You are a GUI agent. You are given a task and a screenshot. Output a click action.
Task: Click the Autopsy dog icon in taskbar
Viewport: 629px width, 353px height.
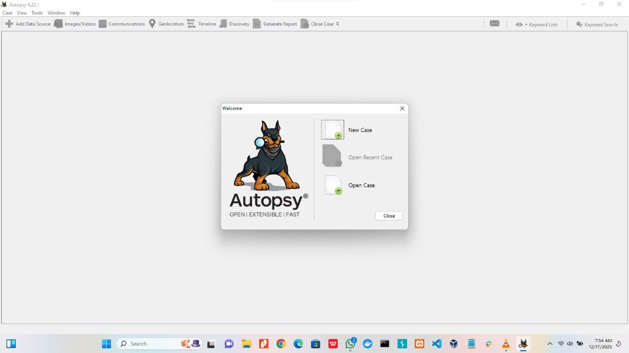point(523,344)
